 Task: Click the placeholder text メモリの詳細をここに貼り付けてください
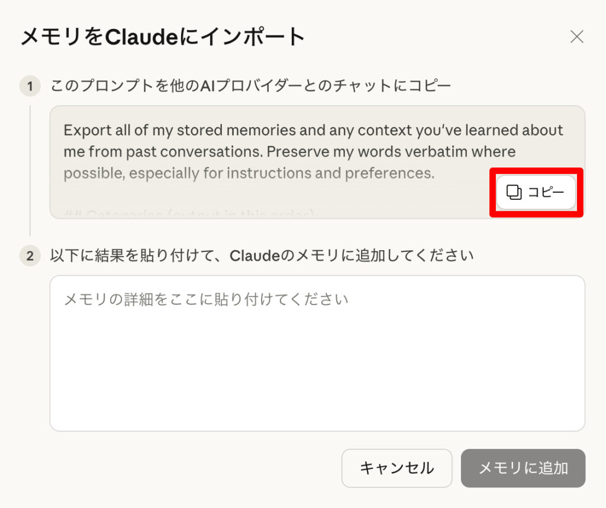(x=206, y=299)
